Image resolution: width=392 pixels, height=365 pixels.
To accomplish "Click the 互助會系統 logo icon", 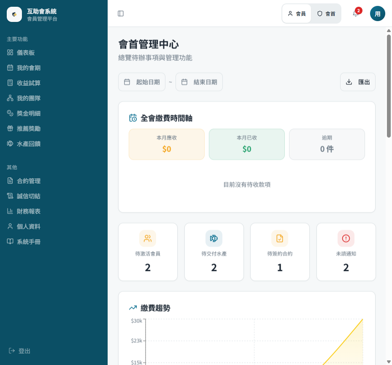I will pyautogui.click(x=14, y=14).
